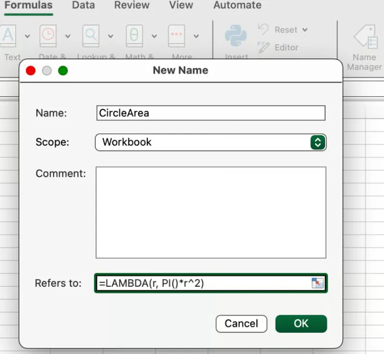Confirm with the OK button
This screenshot has width=384, height=354.
coord(301,323)
